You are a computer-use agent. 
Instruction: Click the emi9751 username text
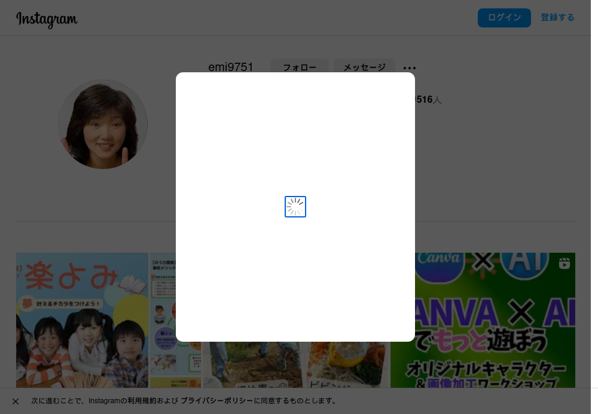(x=231, y=67)
